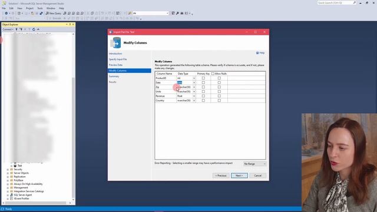Close the Object Explorer panel

73,24
